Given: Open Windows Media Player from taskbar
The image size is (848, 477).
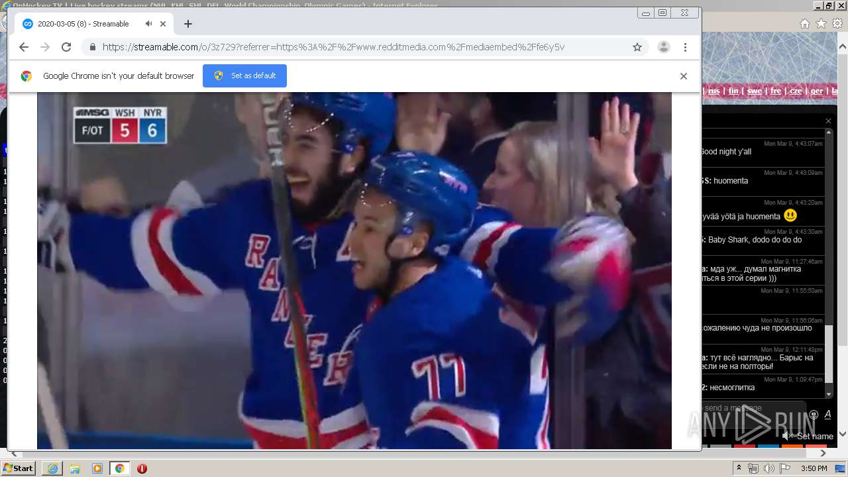Looking at the screenshot, I should tap(97, 468).
